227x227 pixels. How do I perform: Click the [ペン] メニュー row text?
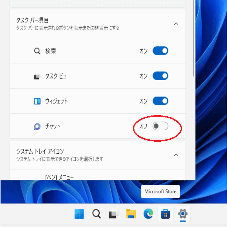(59, 177)
